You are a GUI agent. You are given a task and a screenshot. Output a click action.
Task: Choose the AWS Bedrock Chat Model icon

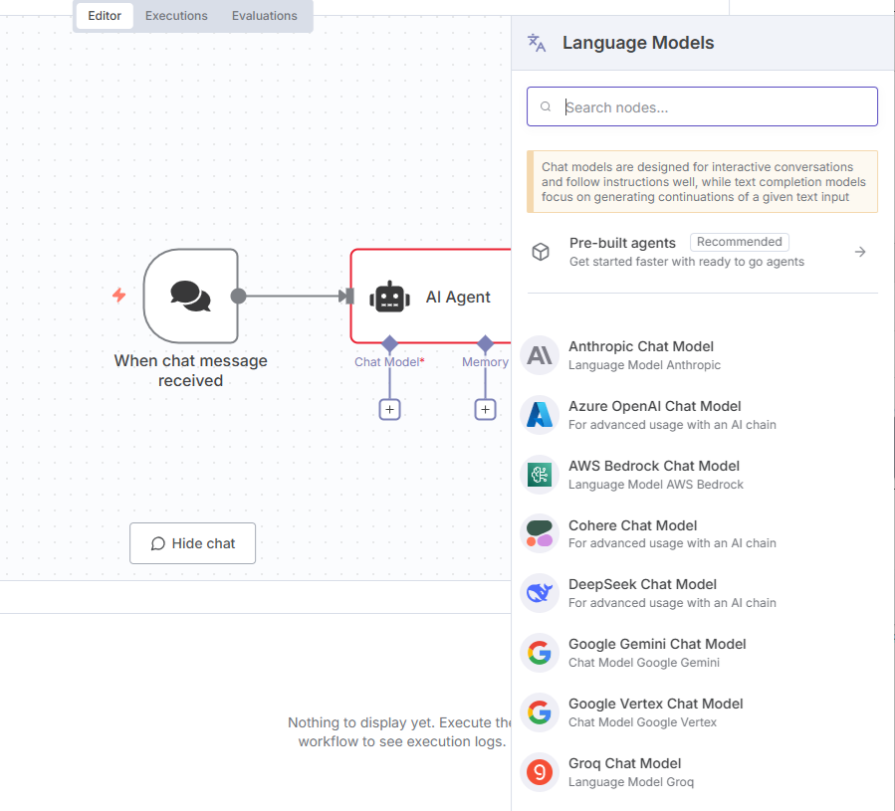(x=540, y=475)
